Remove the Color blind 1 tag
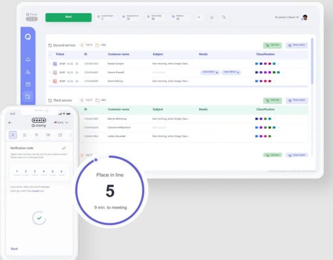This screenshot has width=333, height=260. tap(217, 72)
